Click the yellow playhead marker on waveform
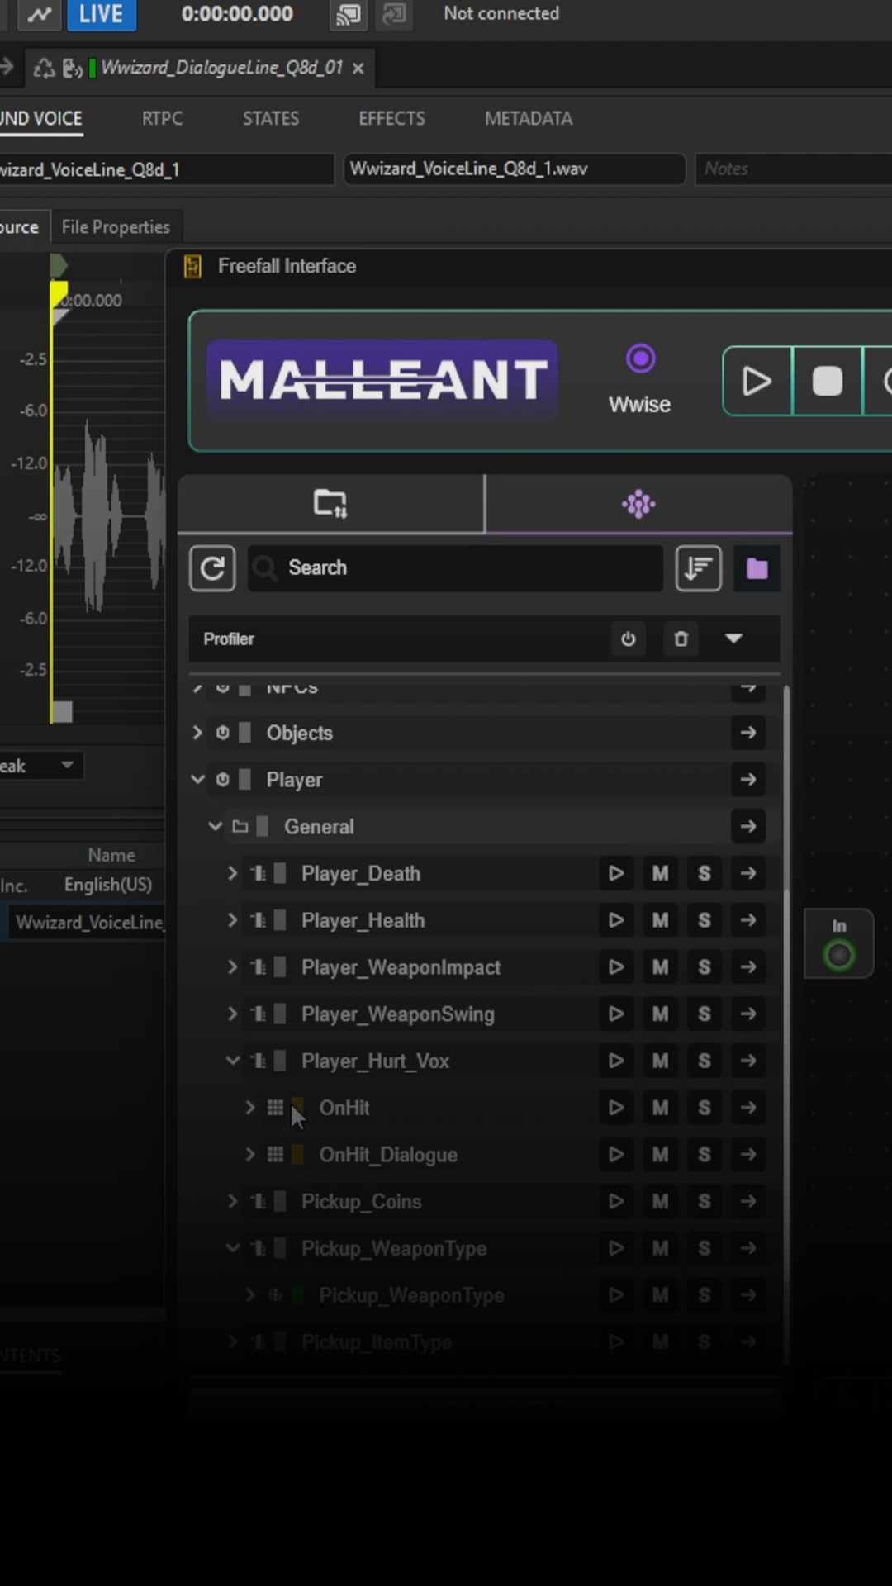The image size is (892, 1586). click(x=58, y=294)
